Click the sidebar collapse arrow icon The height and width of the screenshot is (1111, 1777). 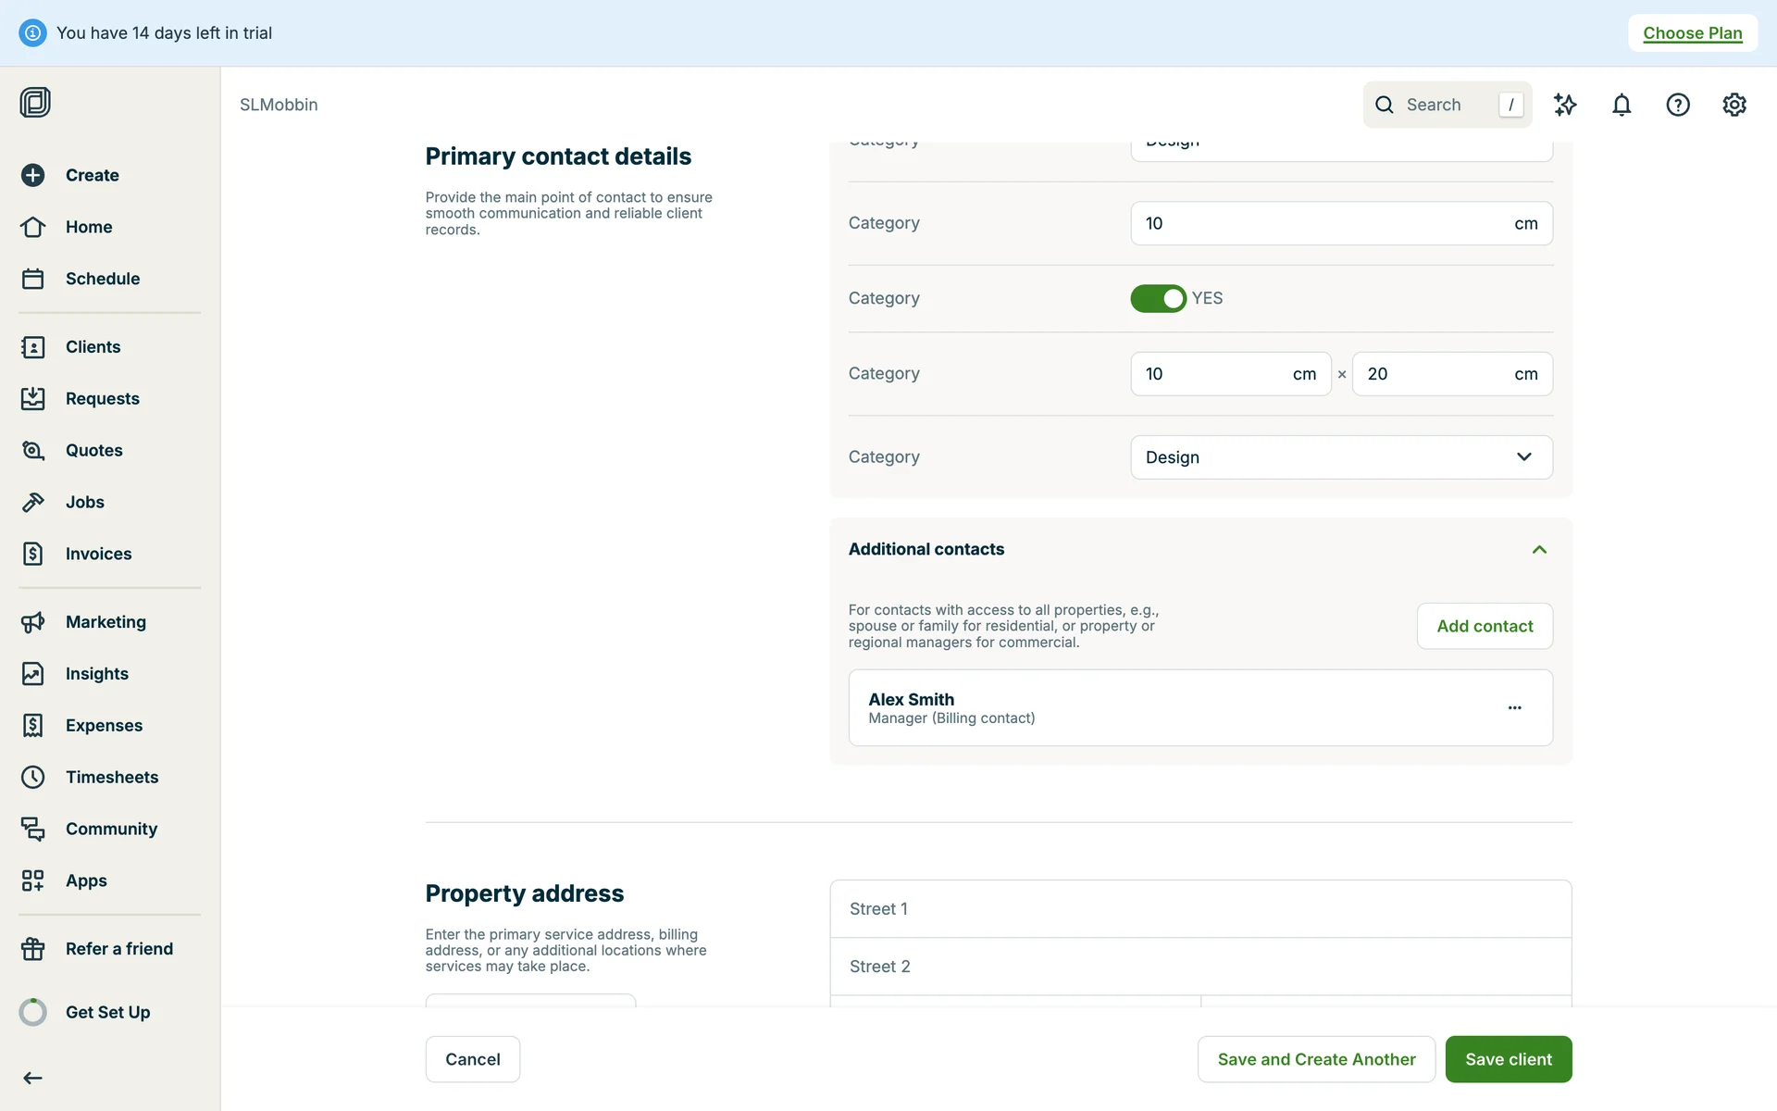(x=33, y=1078)
